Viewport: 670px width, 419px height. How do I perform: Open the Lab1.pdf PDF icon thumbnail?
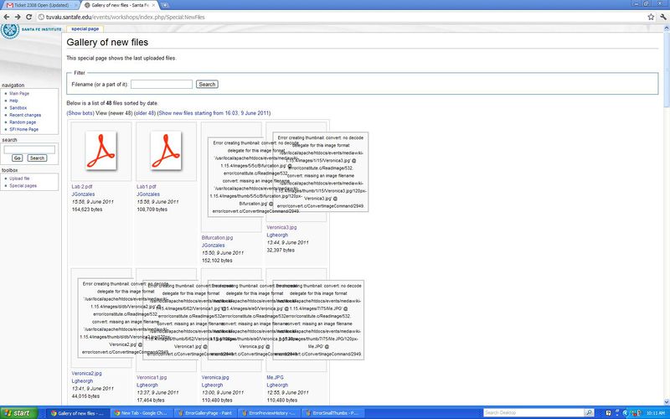click(x=166, y=151)
